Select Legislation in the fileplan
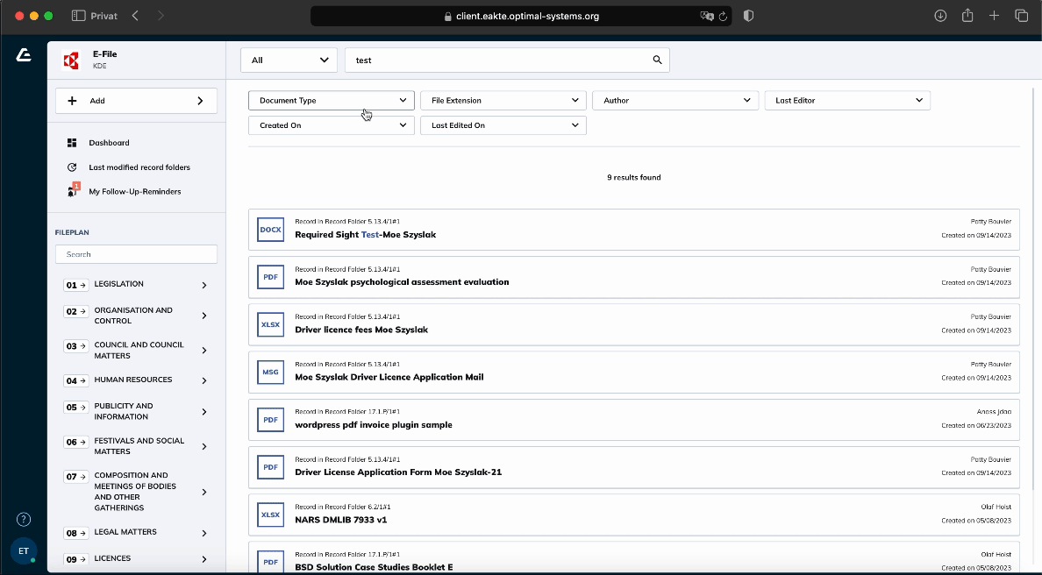Screen dimensions: 1042x575 click(119, 284)
